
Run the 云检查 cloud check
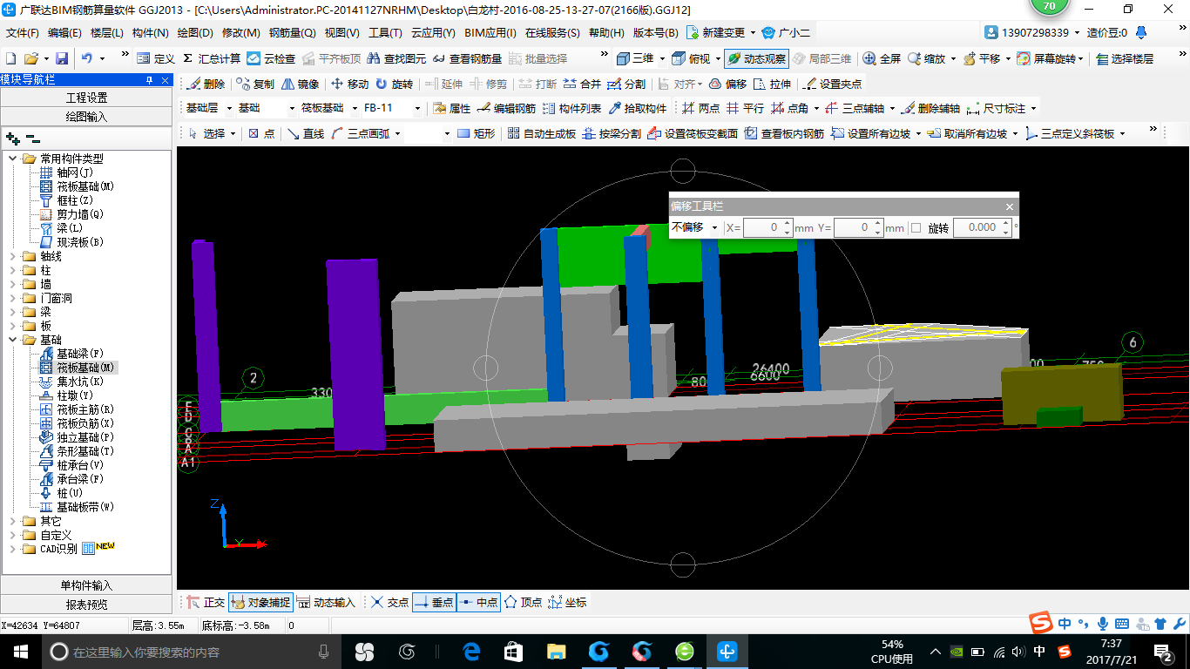[271, 58]
